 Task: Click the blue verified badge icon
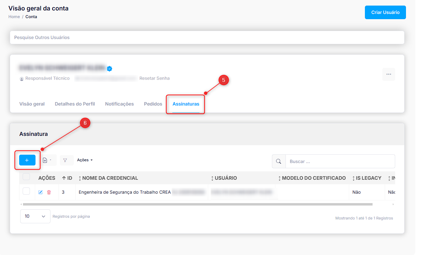pyautogui.click(x=110, y=69)
